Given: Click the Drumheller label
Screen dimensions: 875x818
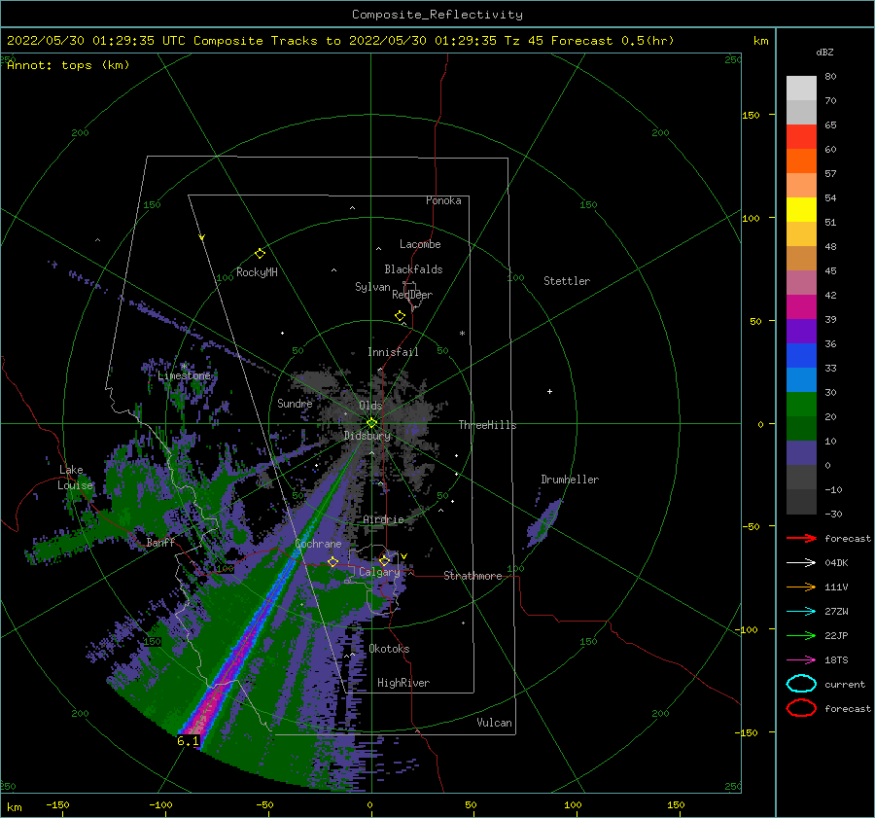Looking at the screenshot, I should (x=570, y=480).
